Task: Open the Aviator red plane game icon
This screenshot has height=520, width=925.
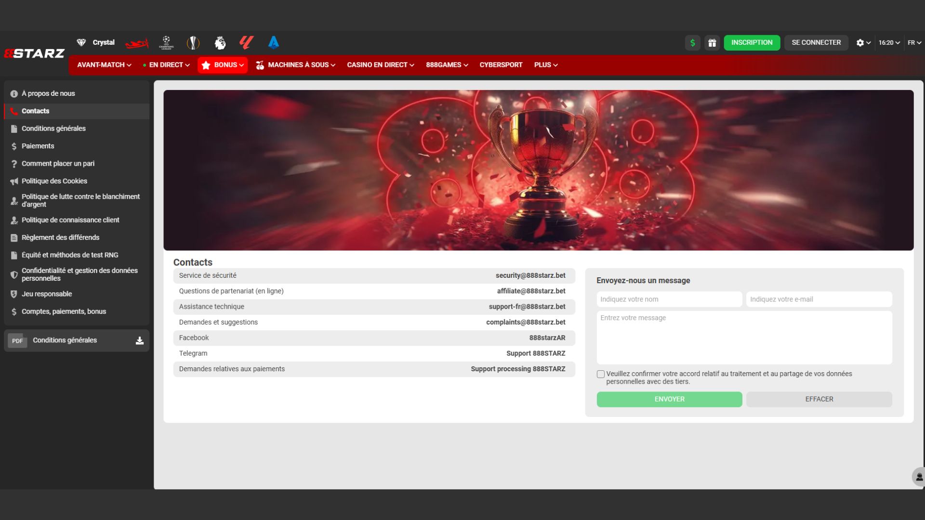Action: [137, 43]
